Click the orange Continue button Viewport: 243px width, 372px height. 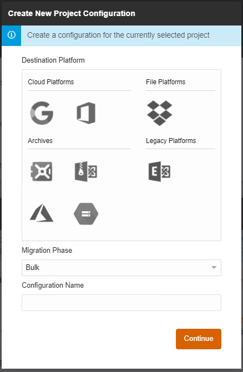pos(199,339)
